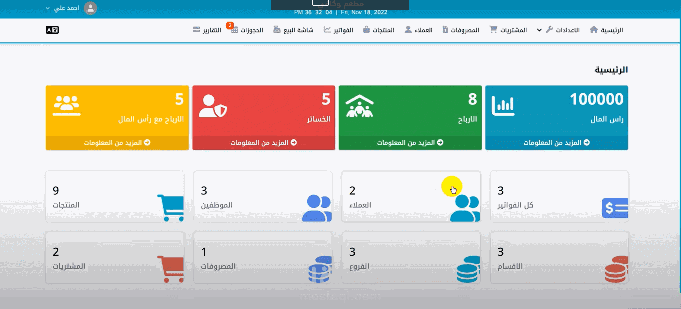The image size is (681, 309).
Task: Click the red coins icon on الاقسام tile
Action: pos(616,270)
